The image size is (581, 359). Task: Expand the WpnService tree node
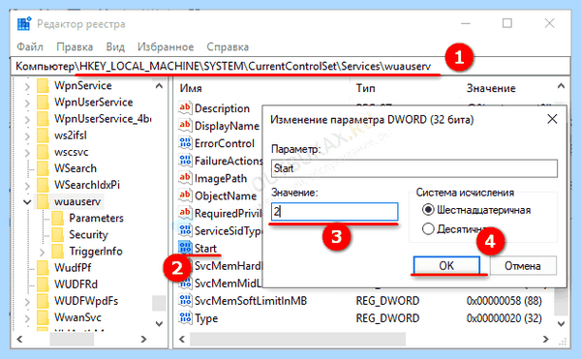(x=27, y=86)
